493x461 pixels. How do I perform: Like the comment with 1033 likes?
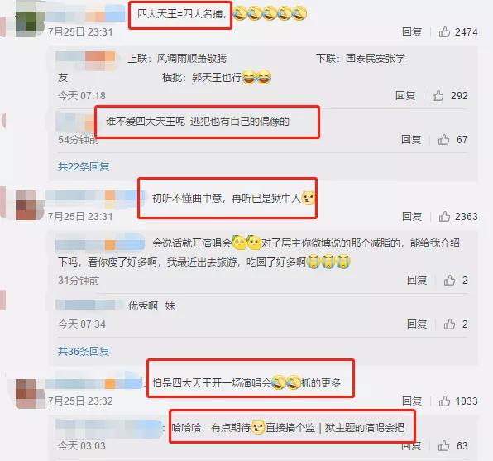(x=444, y=401)
